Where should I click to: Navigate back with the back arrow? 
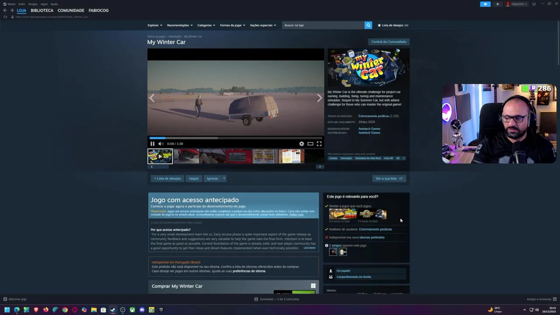(5, 10)
